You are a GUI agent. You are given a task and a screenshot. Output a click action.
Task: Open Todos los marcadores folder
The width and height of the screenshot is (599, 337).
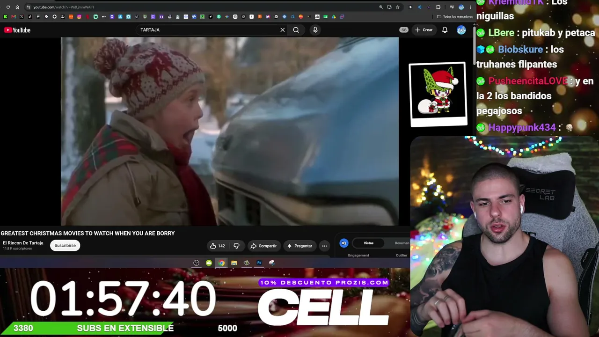454,16
